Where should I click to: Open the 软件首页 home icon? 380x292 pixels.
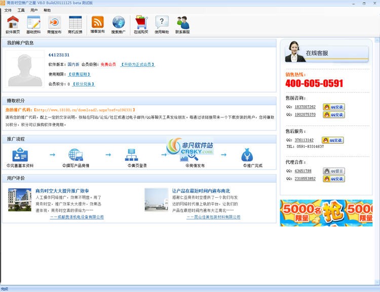[x=13, y=25]
